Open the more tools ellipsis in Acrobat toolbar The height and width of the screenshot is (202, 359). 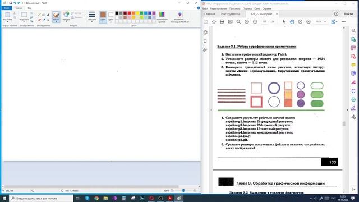344,22
